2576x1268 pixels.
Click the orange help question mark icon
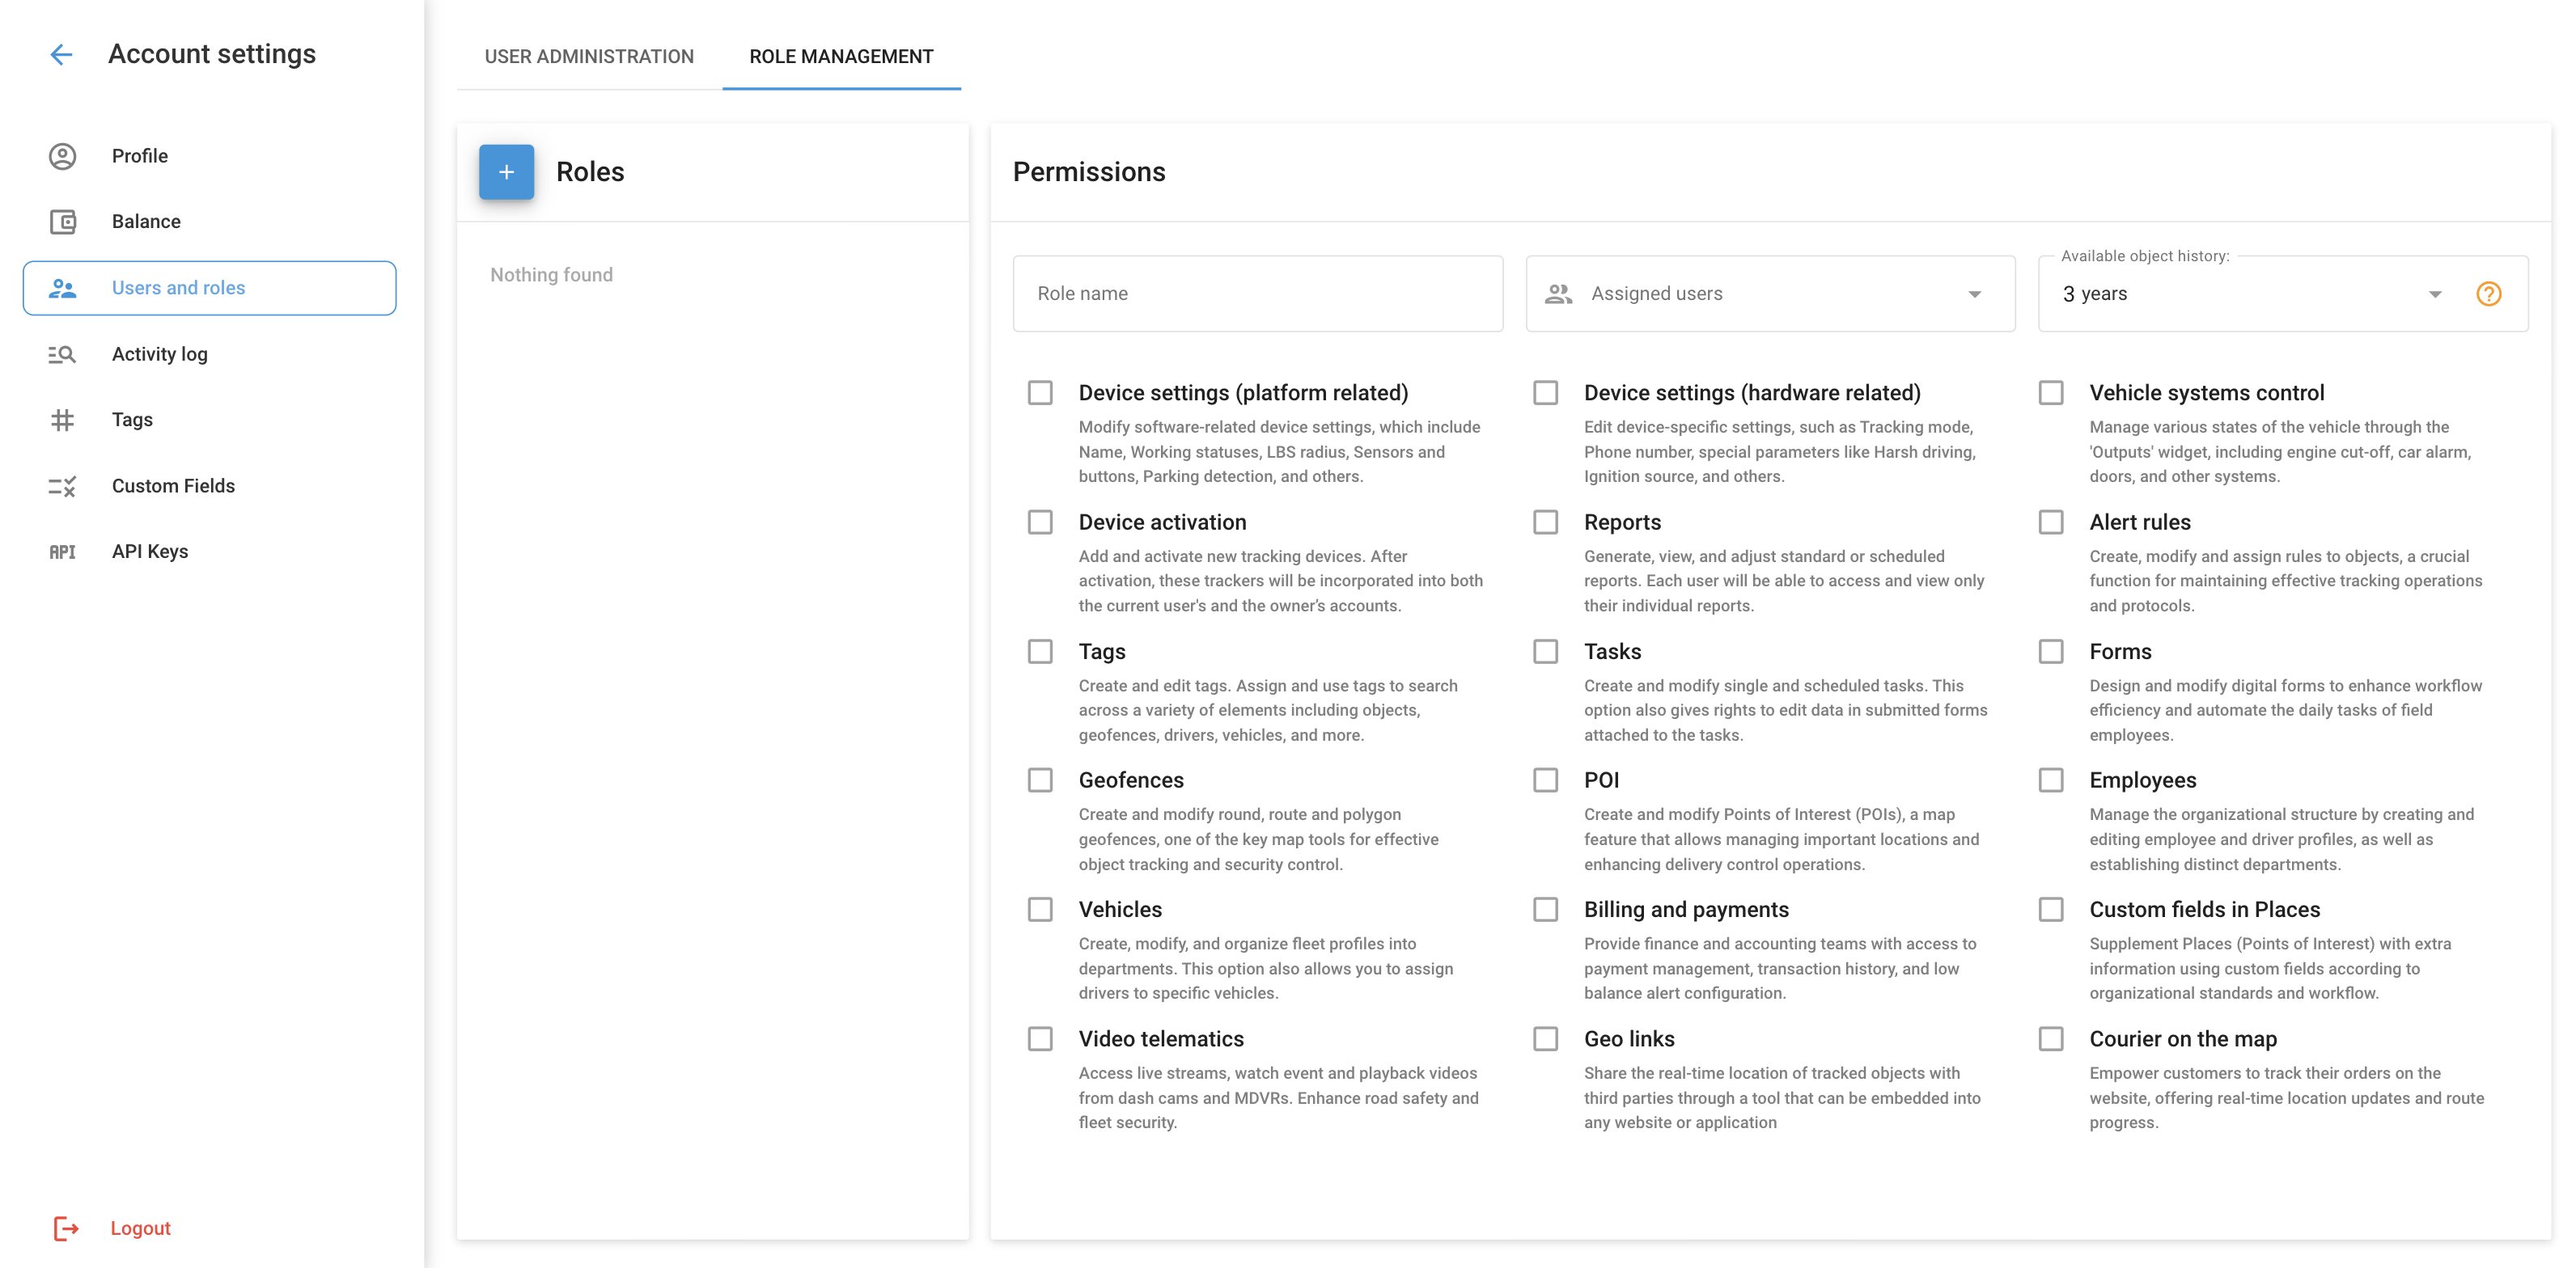(x=2488, y=294)
